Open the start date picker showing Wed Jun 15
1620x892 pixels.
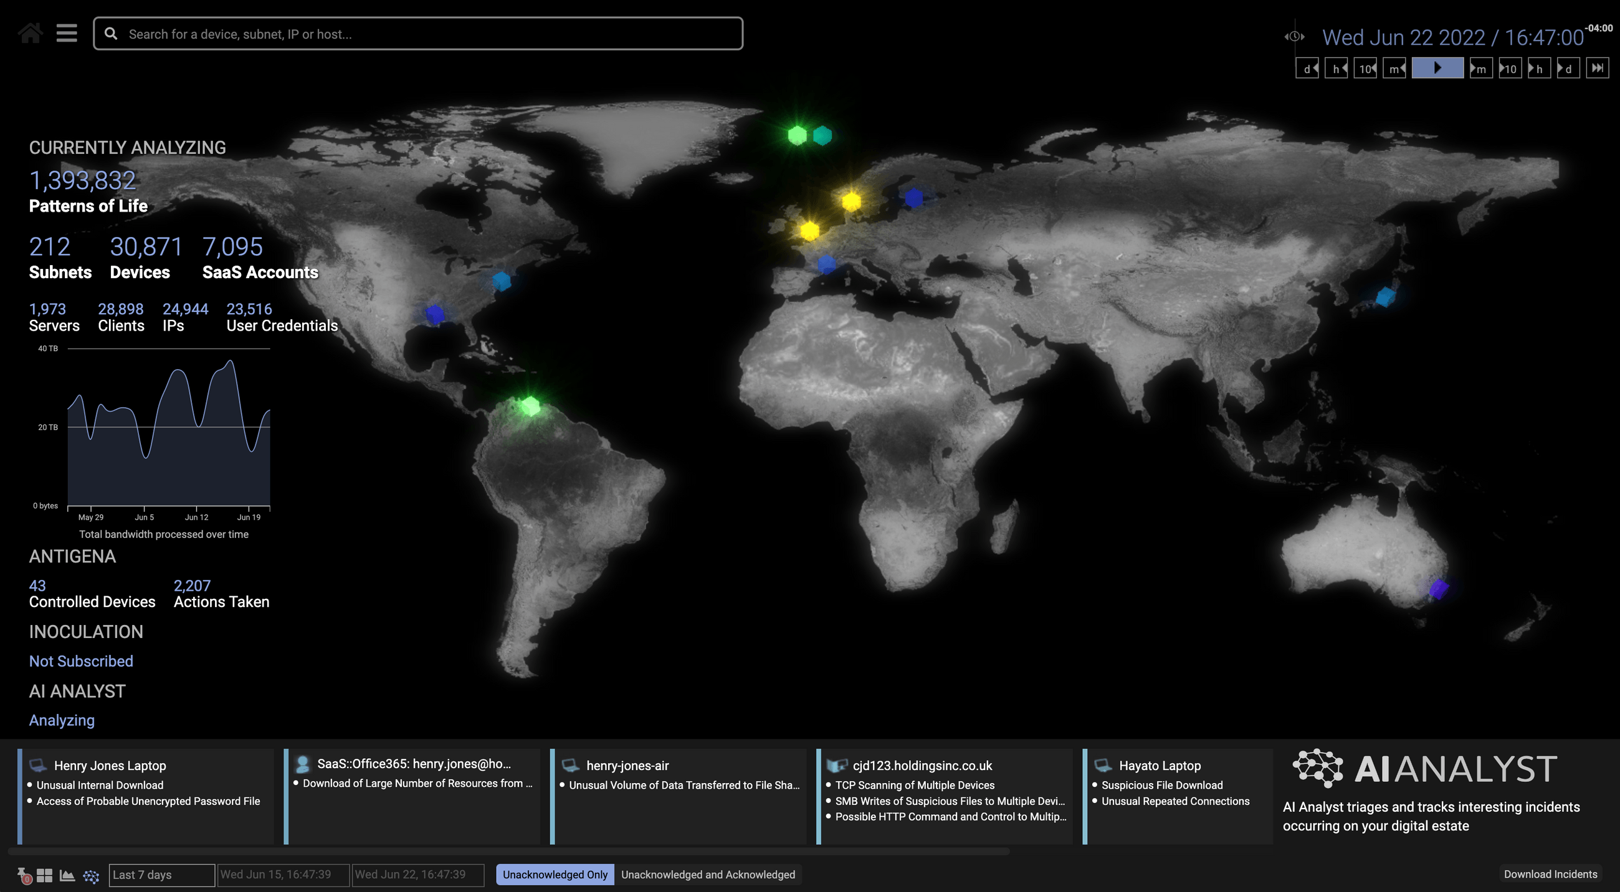coord(283,875)
